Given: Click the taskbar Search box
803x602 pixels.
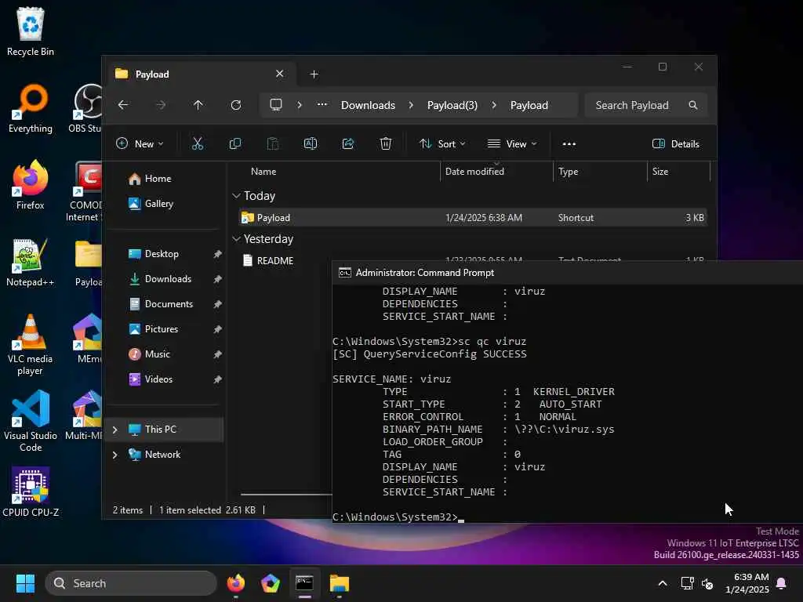Looking at the screenshot, I should coord(131,583).
